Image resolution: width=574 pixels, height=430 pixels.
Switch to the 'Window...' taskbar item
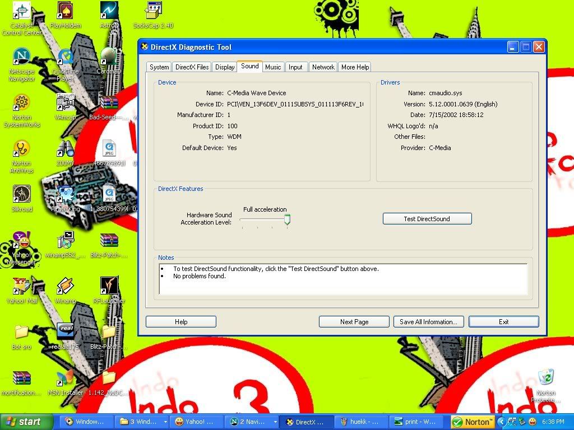click(x=86, y=422)
